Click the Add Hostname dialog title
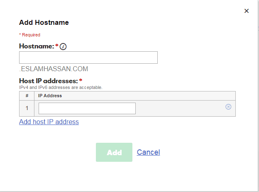The height and width of the screenshot is (192, 259). click(x=44, y=22)
